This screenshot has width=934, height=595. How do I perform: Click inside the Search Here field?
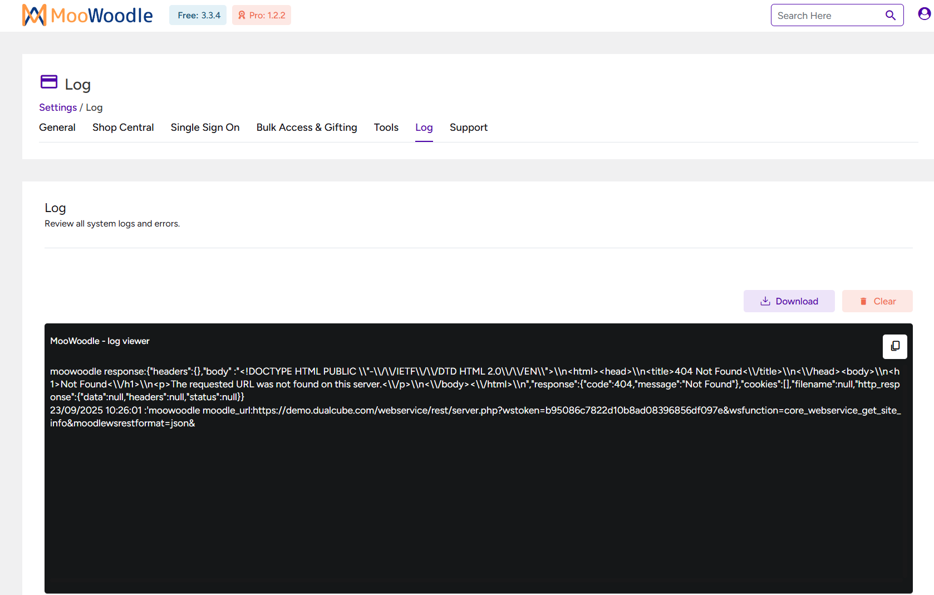[824, 15]
